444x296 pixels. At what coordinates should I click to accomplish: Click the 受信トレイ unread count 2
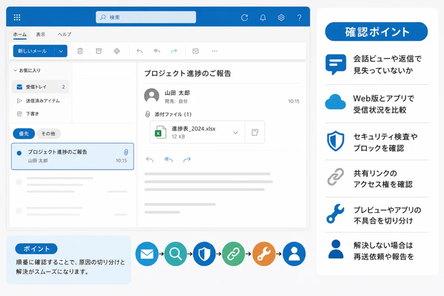click(63, 87)
